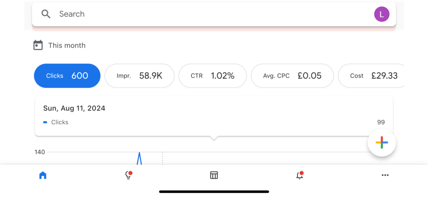428x197 pixels.
Task: Select the Avg. CPC metric chip
Action: click(292, 76)
